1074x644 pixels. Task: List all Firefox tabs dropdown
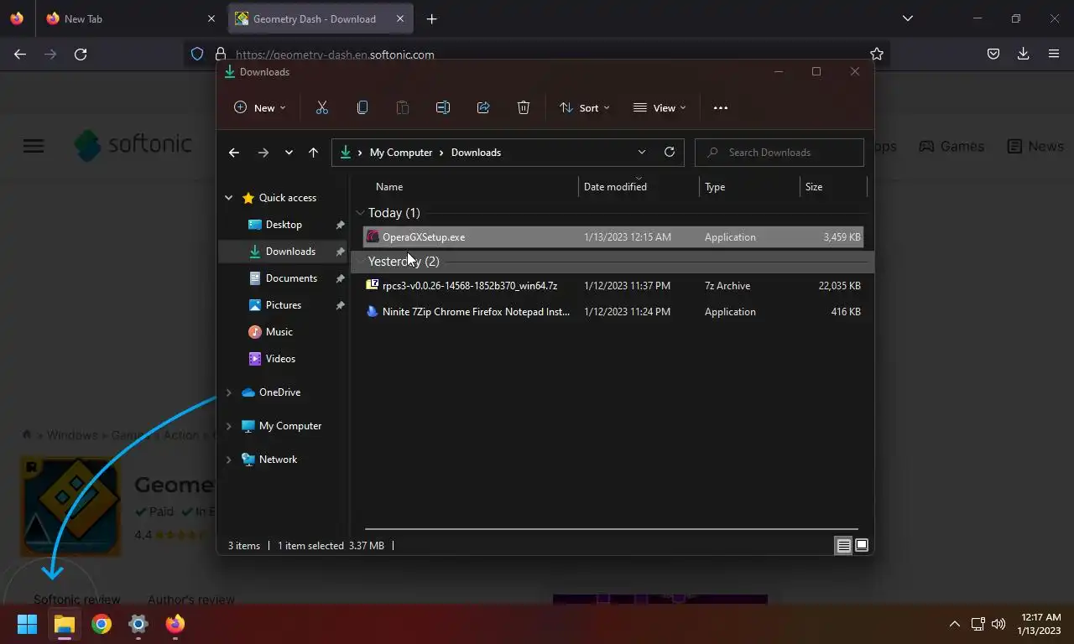pos(907,18)
